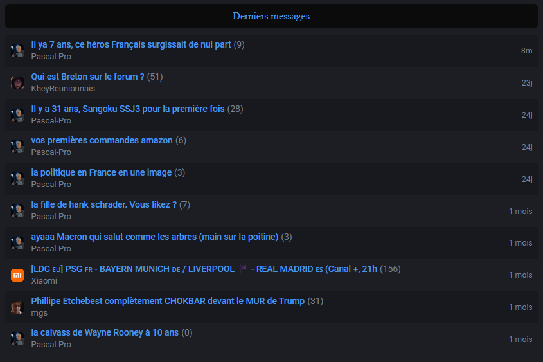Image resolution: width=543 pixels, height=362 pixels.
Task: Click KheyReunionnais user avatar
Action: pos(17,83)
